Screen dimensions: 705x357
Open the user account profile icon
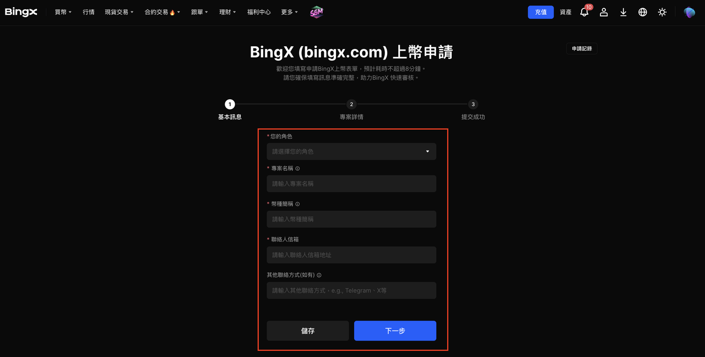604,12
